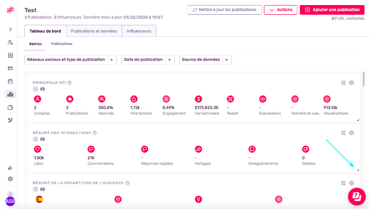This screenshot has width=376, height=212.
Task: Click the megaphone icon in sidebar
Action: [x=10, y=168]
